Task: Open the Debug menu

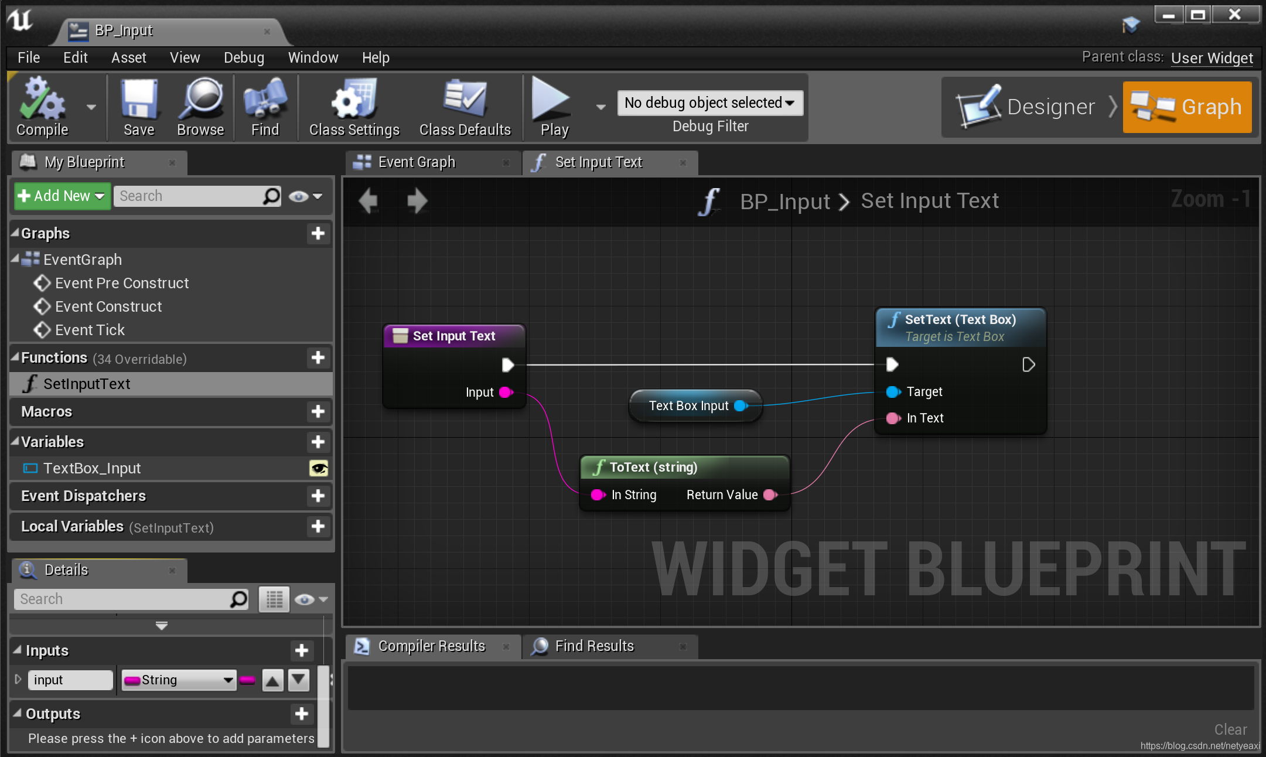Action: 244,57
